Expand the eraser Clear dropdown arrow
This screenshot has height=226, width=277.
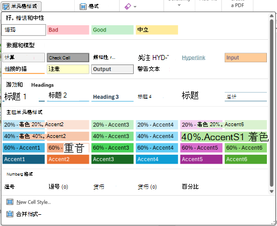pos(135,7)
